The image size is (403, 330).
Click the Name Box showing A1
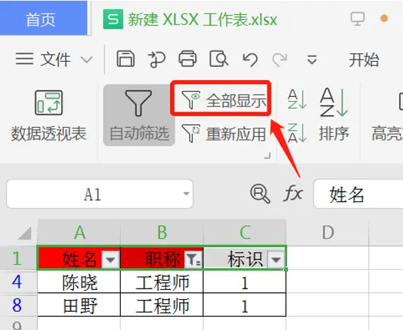tap(100, 194)
